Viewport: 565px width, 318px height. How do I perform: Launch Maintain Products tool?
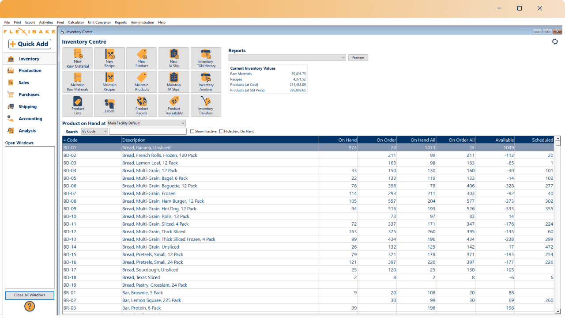[x=142, y=82]
